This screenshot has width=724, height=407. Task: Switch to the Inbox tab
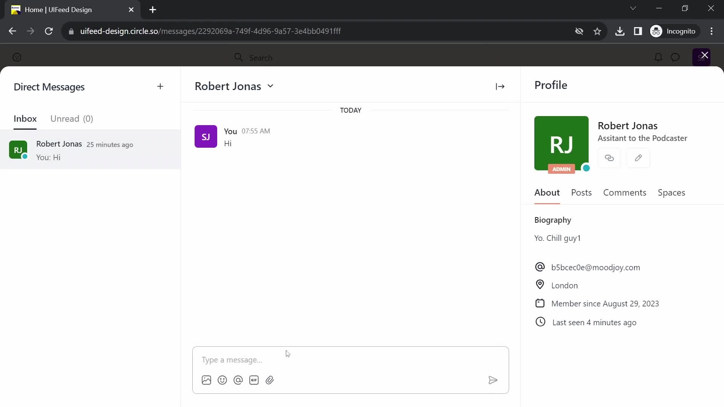pyautogui.click(x=25, y=119)
